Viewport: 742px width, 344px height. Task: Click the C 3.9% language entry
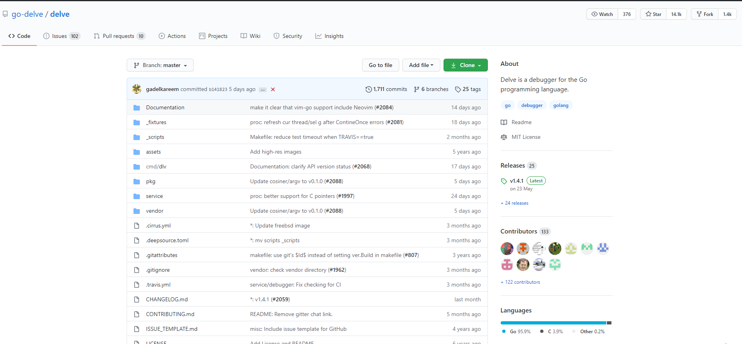click(551, 332)
